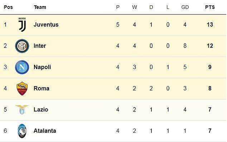
Task: Sort by W wins column header
Action: click(135, 7)
